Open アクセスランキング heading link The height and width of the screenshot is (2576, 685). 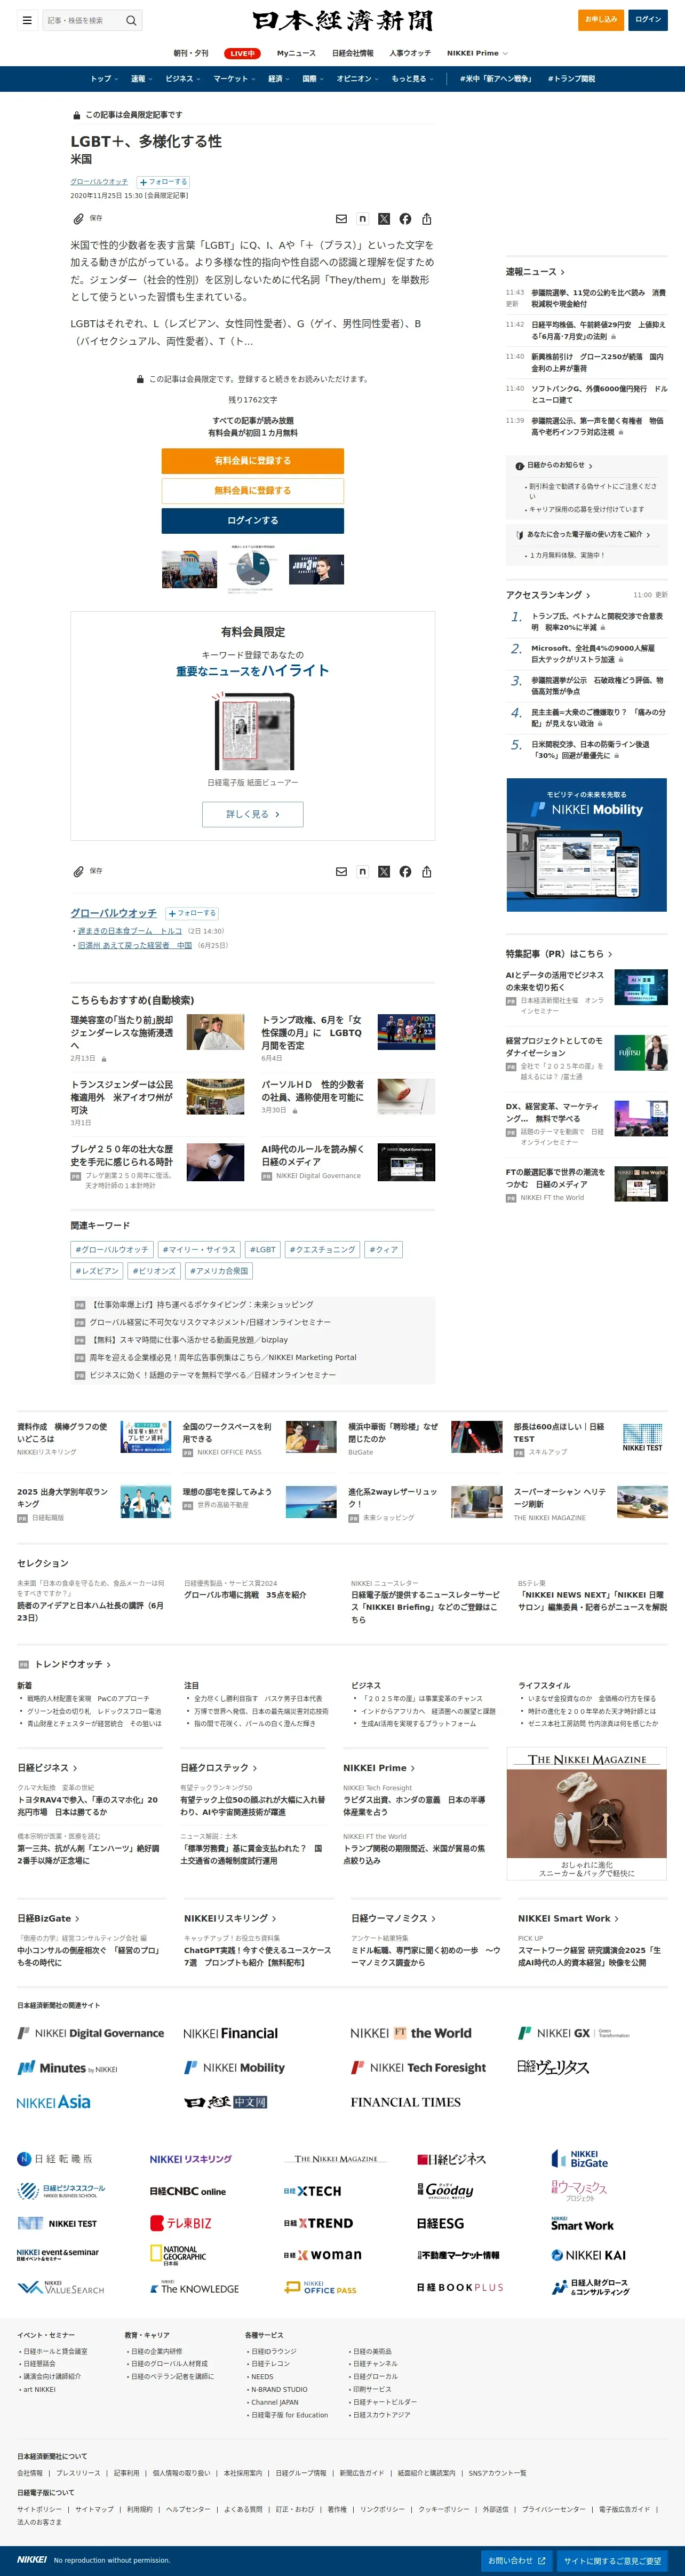pyautogui.click(x=548, y=595)
